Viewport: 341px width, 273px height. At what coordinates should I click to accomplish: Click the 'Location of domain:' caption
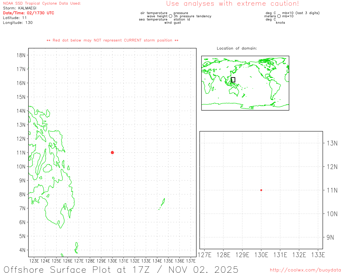pyautogui.click(x=237, y=48)
